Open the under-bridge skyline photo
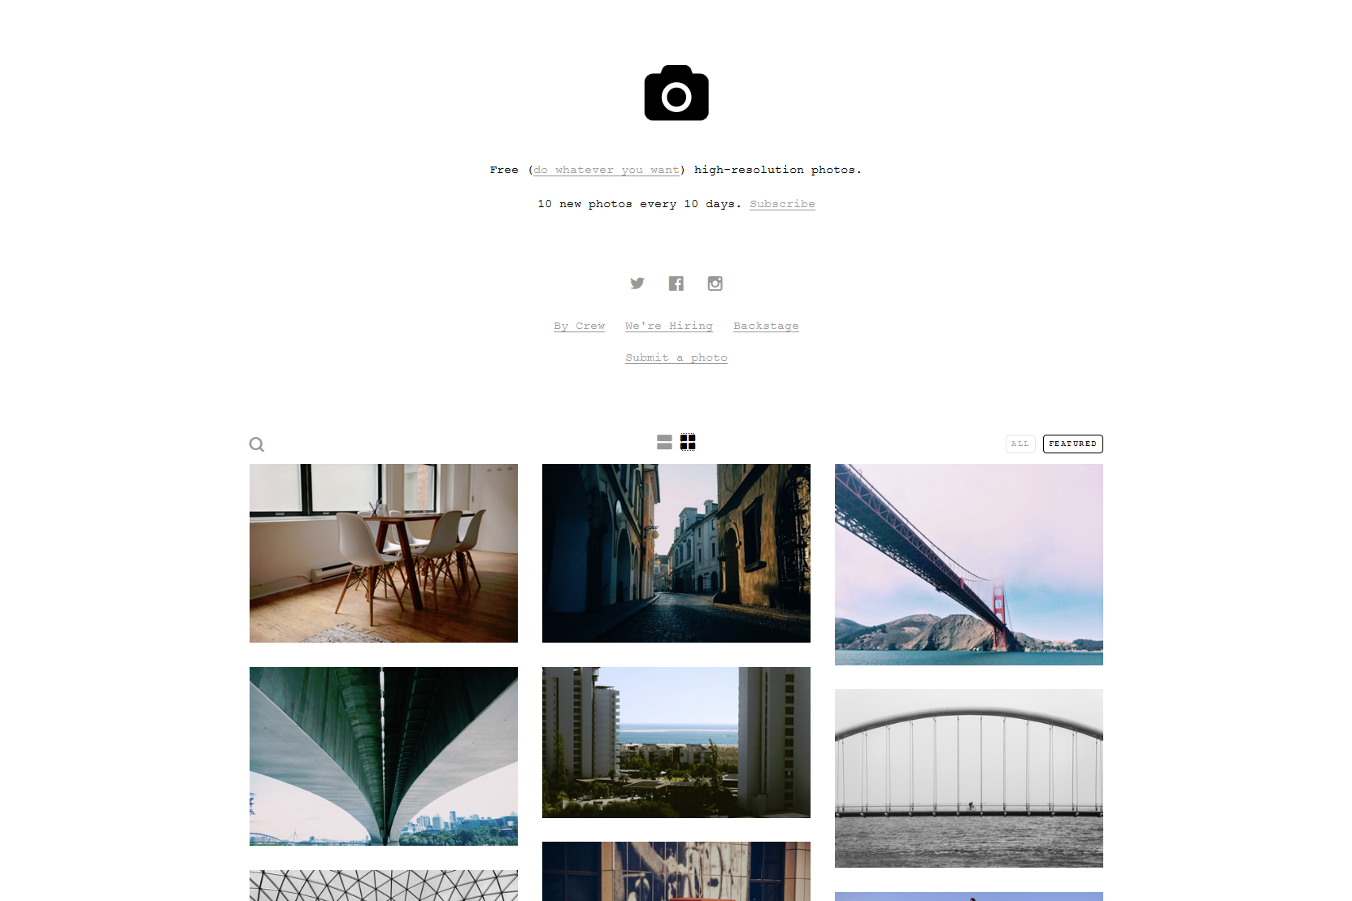1352x901 pixels. 384,756
